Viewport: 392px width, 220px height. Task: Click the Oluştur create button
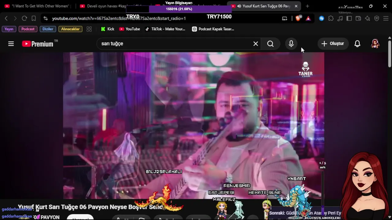click(x=333, y=44)
